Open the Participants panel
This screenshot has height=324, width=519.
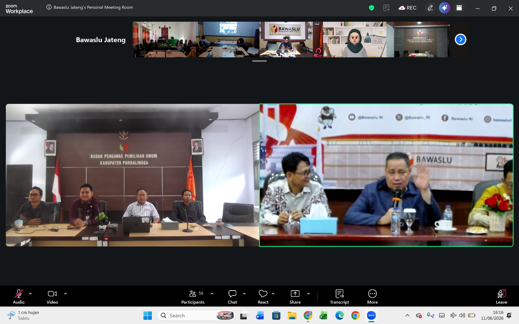[x=193, y=296]
